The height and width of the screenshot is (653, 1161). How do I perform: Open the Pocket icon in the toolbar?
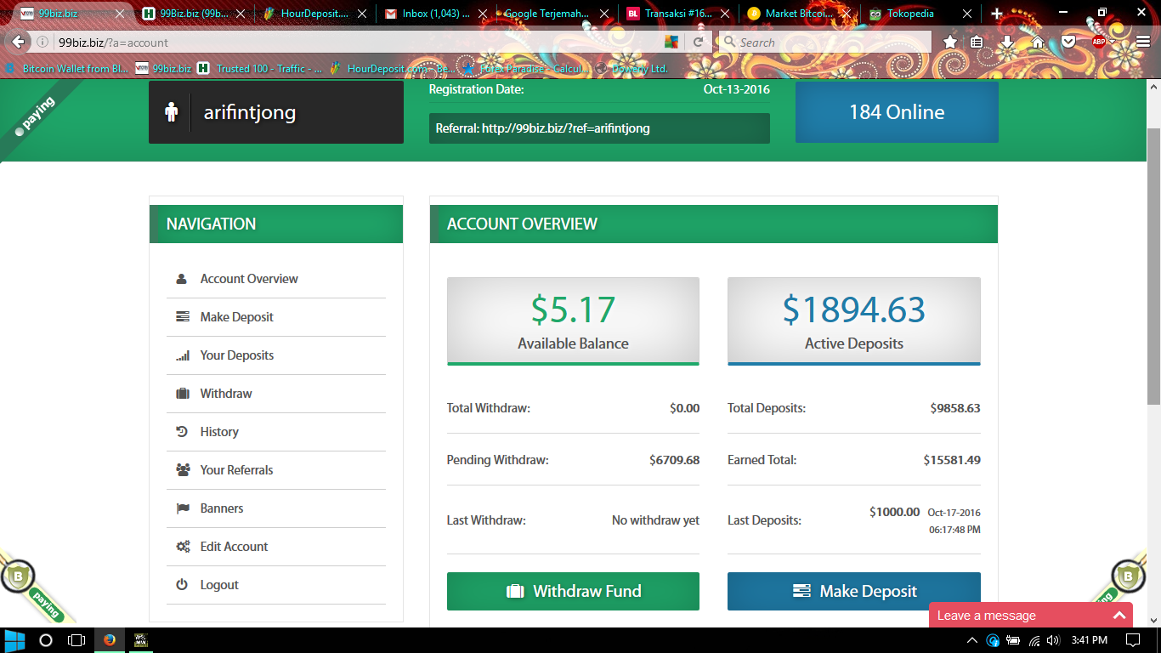pos(1068,43)
